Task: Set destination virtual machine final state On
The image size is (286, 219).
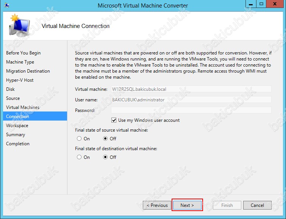Action: (79, 157)
